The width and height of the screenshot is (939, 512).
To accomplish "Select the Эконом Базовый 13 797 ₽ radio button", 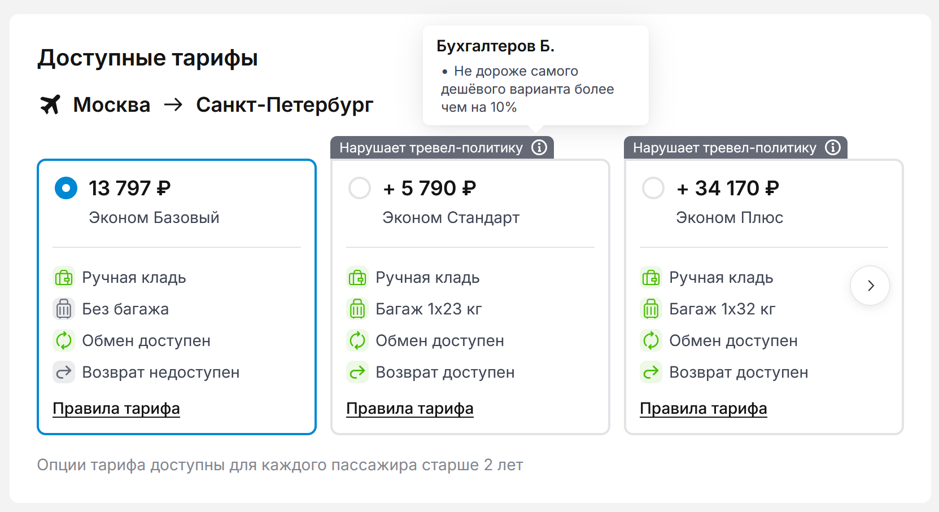I will tap(66, 188).
